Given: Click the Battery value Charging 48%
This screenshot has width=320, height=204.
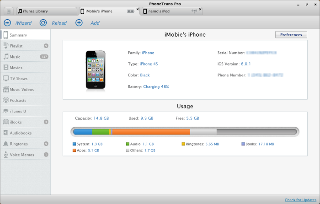Looking at the screenshot, I should click(156, 86).
